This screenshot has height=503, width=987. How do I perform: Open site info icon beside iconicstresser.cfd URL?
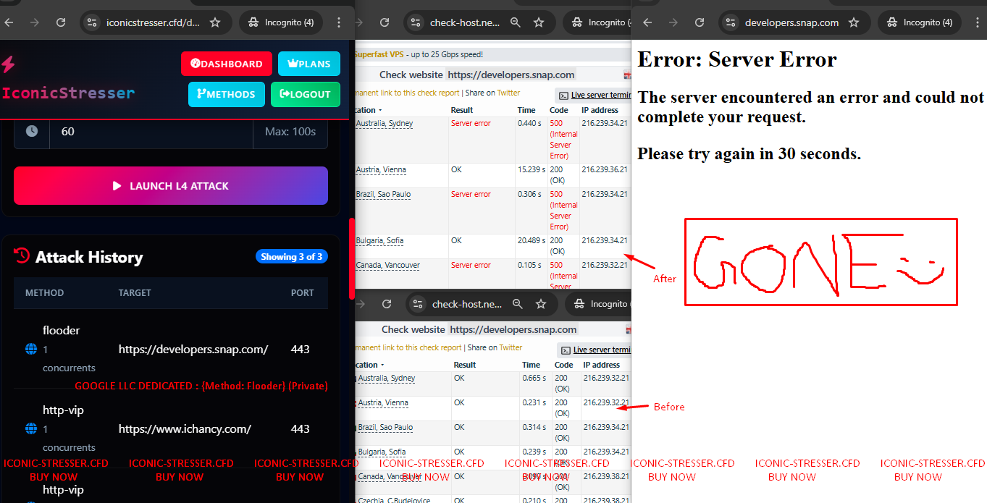[x=91, y=22]
